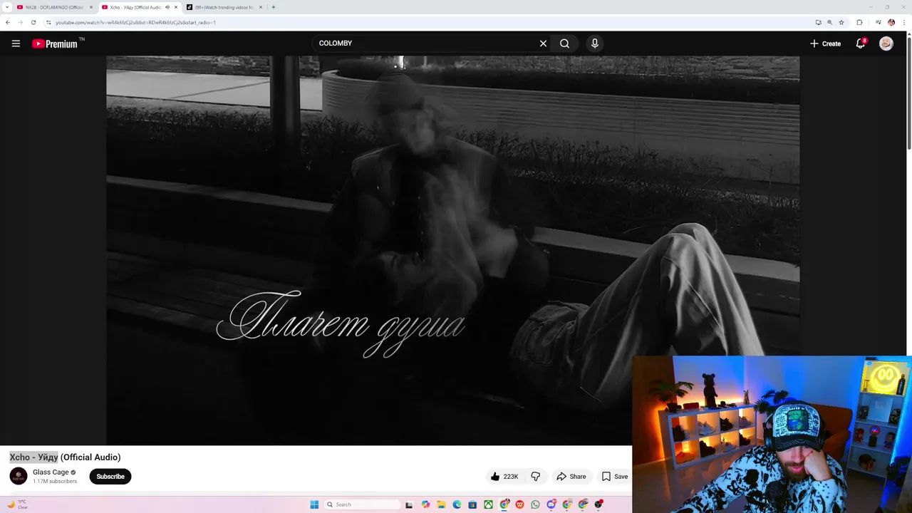Open Task View on the taskbar
912x513 pixels.
409,504
